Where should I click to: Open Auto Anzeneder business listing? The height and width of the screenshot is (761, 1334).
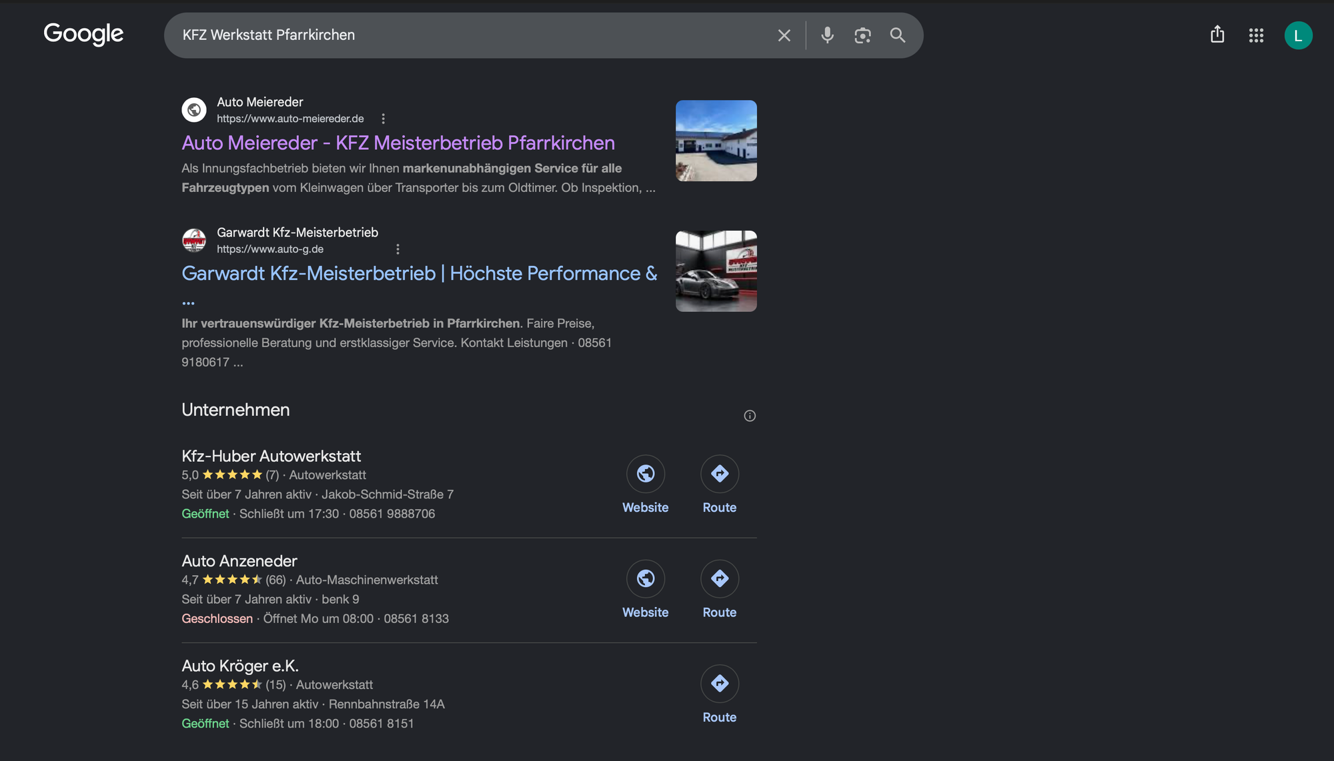tap(239, 561)
